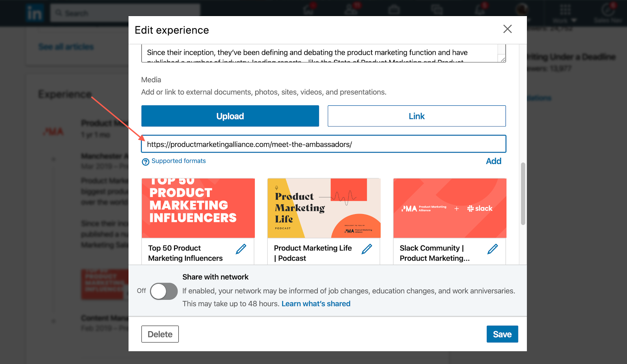Click the Upload media button

230,116
